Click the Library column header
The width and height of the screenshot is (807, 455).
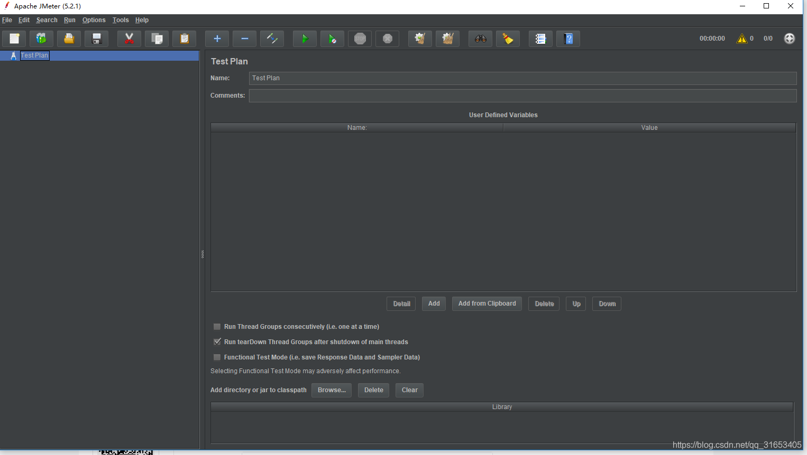tap(502, 407)
